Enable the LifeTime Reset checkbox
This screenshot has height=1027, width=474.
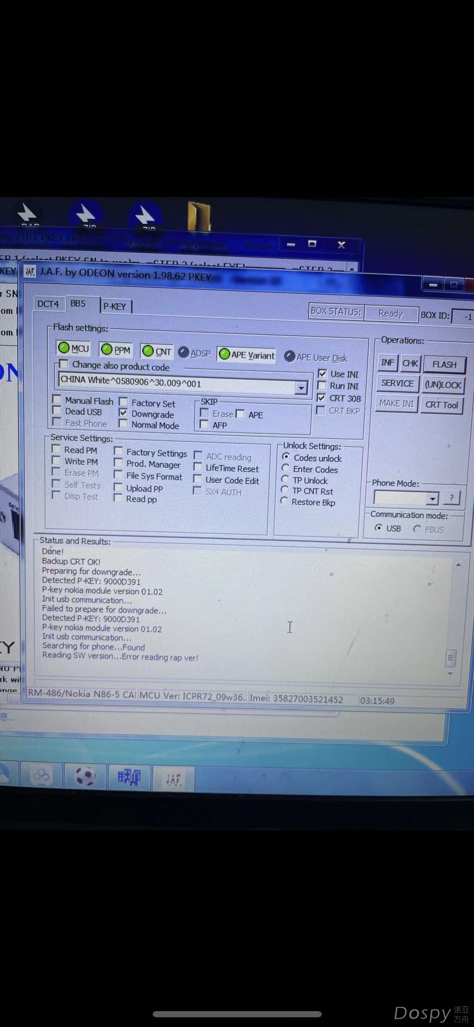coord(198,467)
